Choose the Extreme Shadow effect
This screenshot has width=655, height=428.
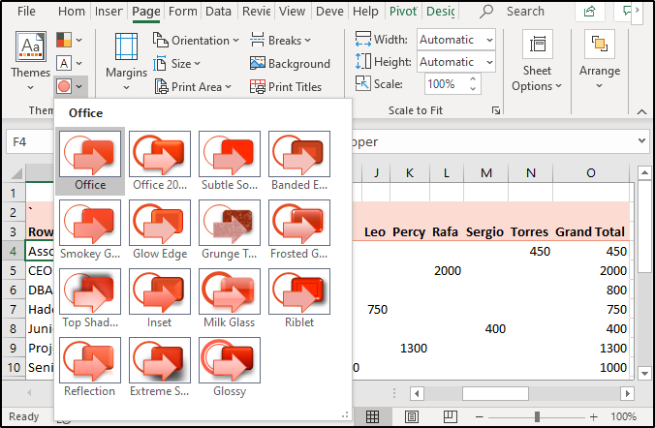click(160, 368)
